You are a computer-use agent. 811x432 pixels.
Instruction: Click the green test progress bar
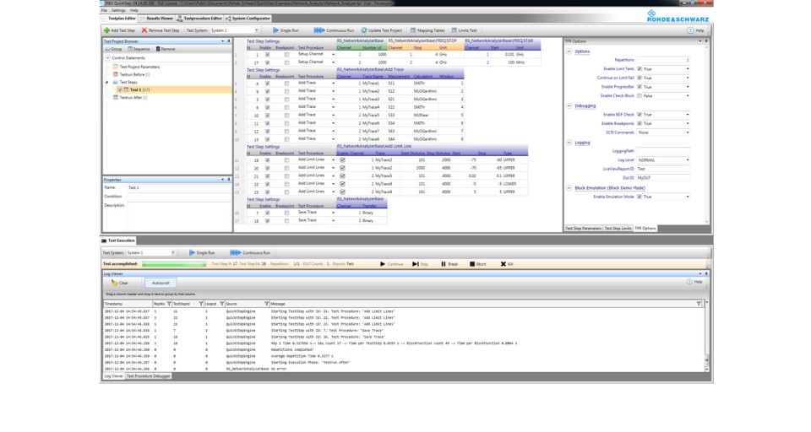(x=174, y=264)
